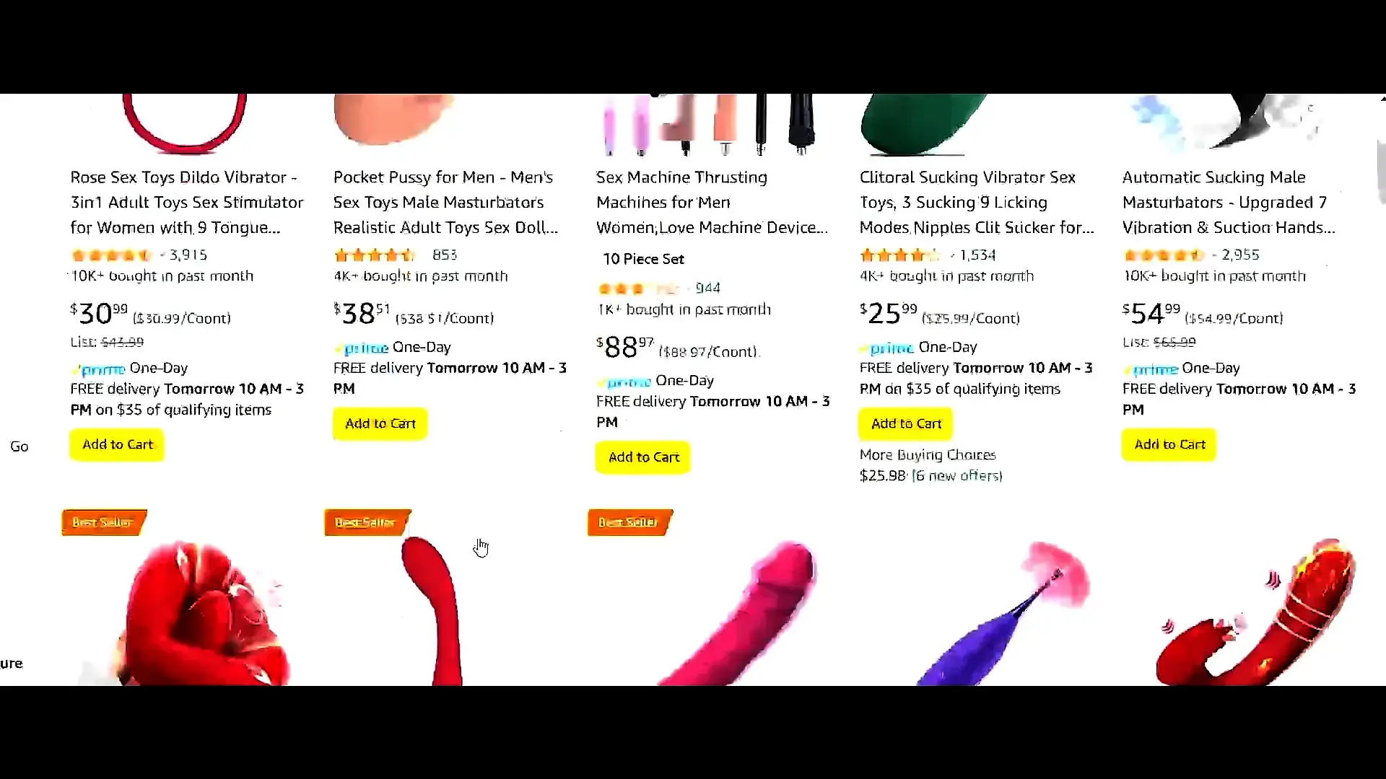
Task: Open the 2,955 ratings star icons
Action: pos(1163,255)
